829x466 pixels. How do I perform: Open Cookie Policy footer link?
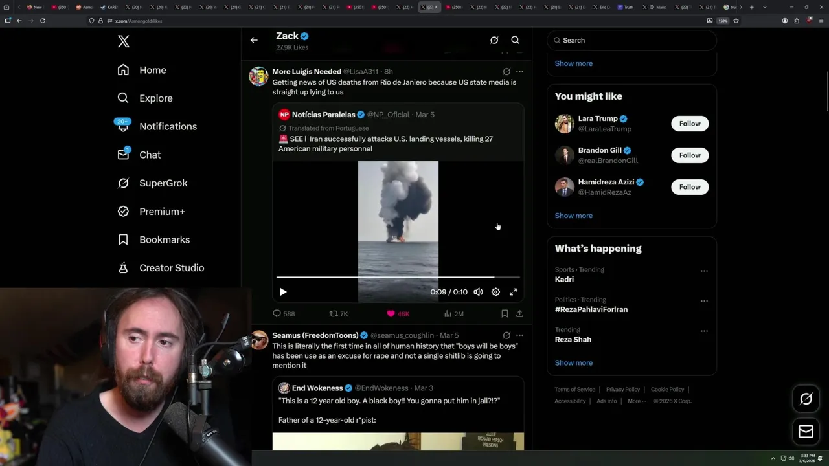667,390
